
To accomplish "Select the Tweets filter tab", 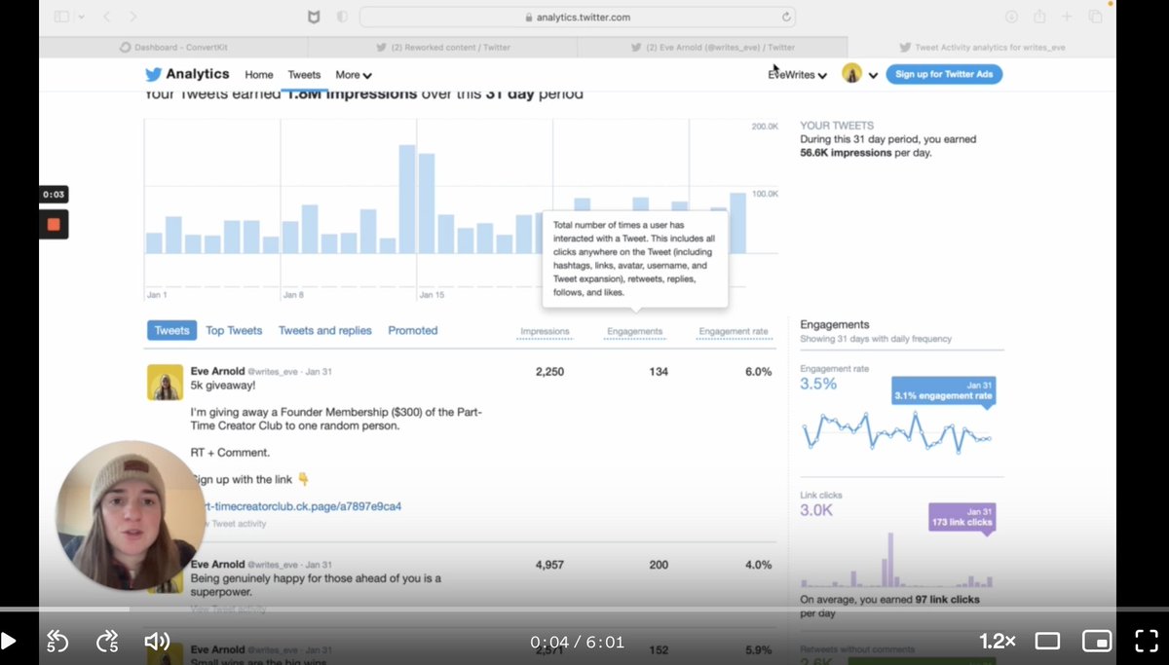I will [171, 330].
